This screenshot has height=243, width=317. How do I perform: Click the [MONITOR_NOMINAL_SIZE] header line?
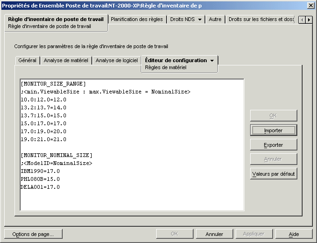pyautogui.click(x=57, y=155)
